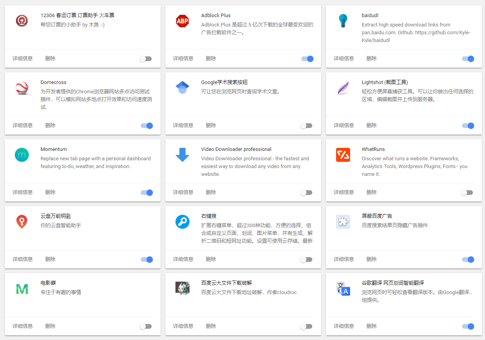
Task: Click the Google学术搜索按钮 scholar icon
Action: (182, 88)
